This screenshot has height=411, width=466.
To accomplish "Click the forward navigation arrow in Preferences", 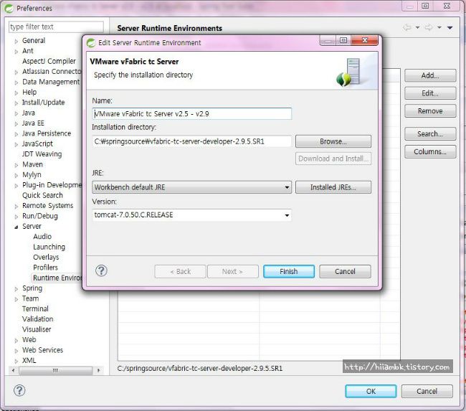I will point(429,28).
